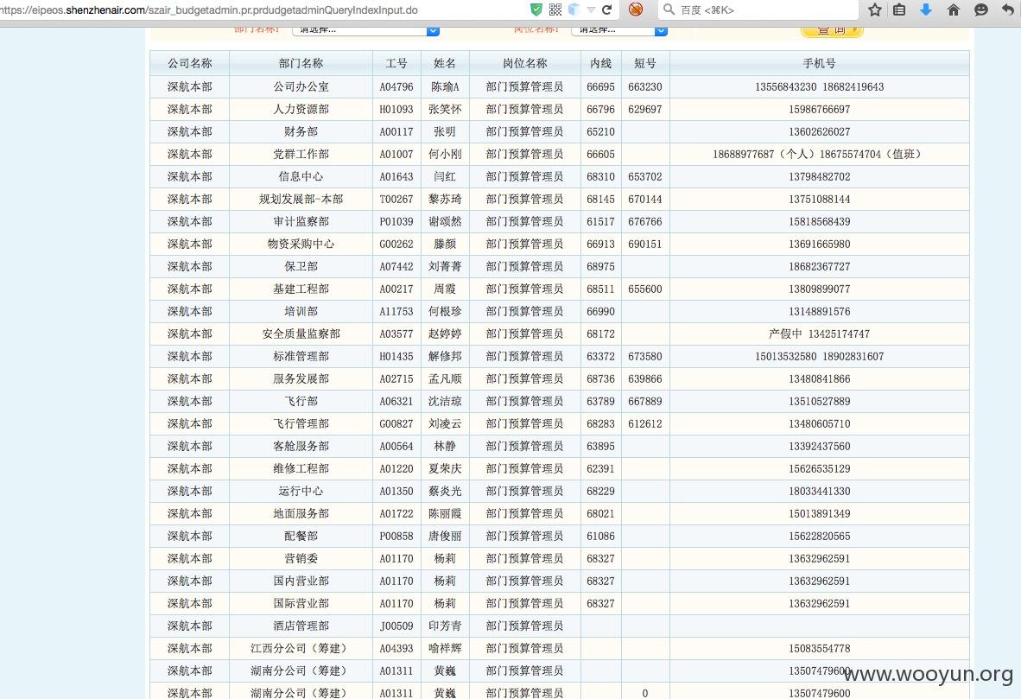1021x699 pixels.
Task: Click employee ID A04796
Action: coord(396,86)
